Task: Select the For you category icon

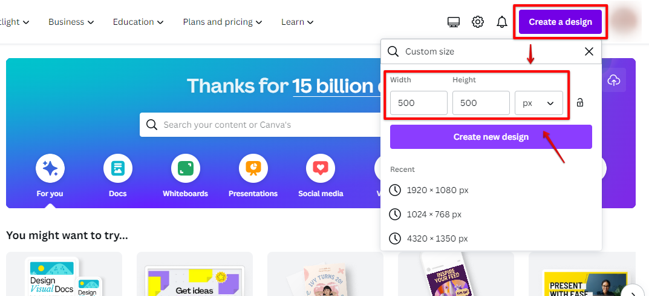Action: 50,168
